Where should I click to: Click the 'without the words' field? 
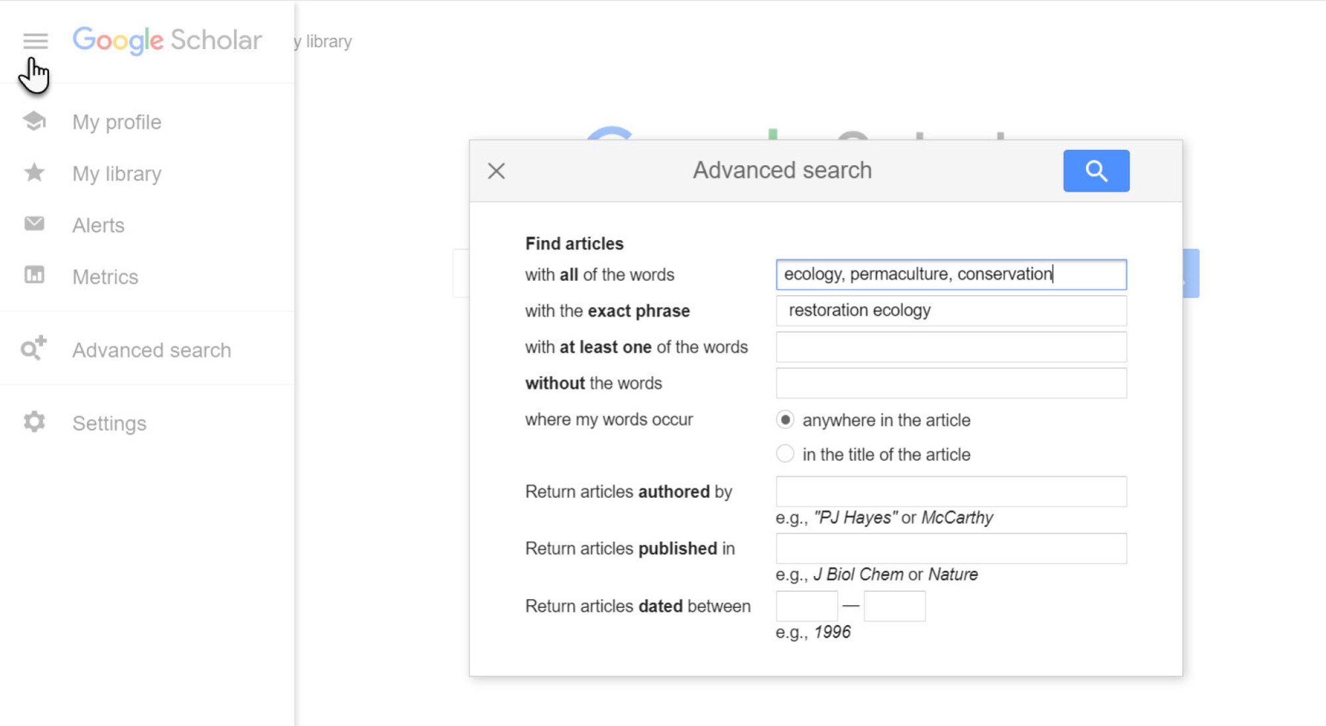pyautogui.click(x=951, y=383)
